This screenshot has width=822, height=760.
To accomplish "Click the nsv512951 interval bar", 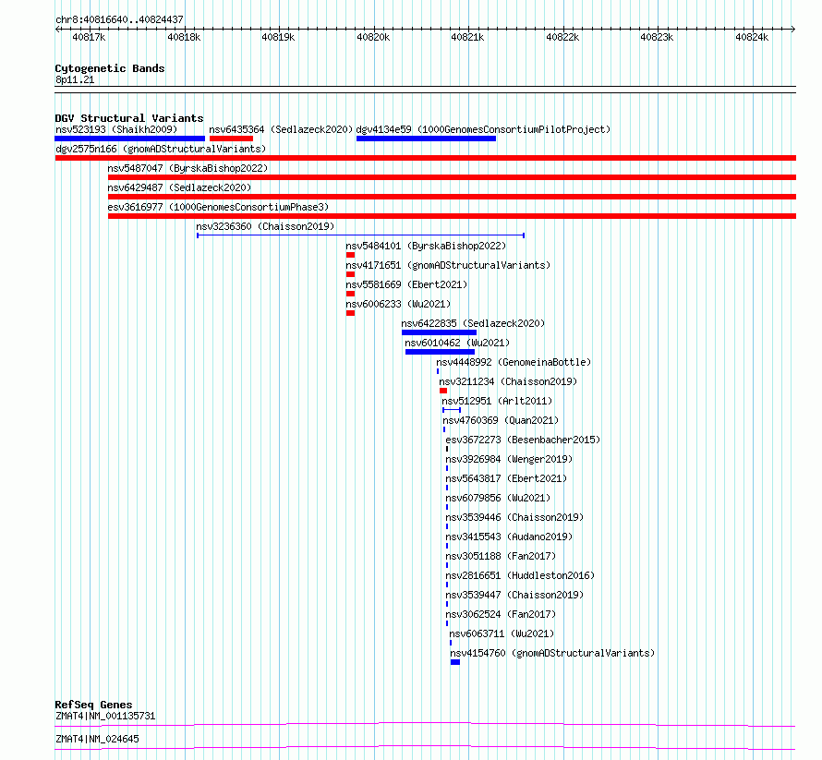I will click(452, 410).
